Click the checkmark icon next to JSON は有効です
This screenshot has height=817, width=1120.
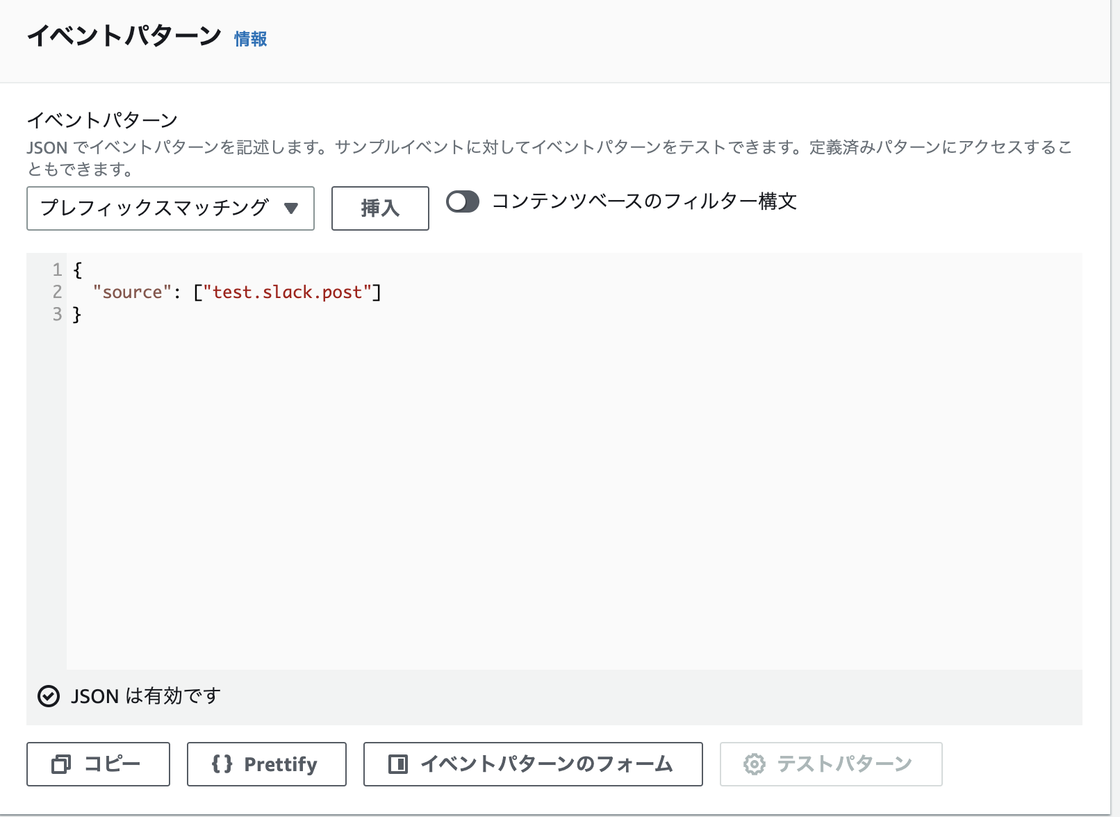pos(48,696)
